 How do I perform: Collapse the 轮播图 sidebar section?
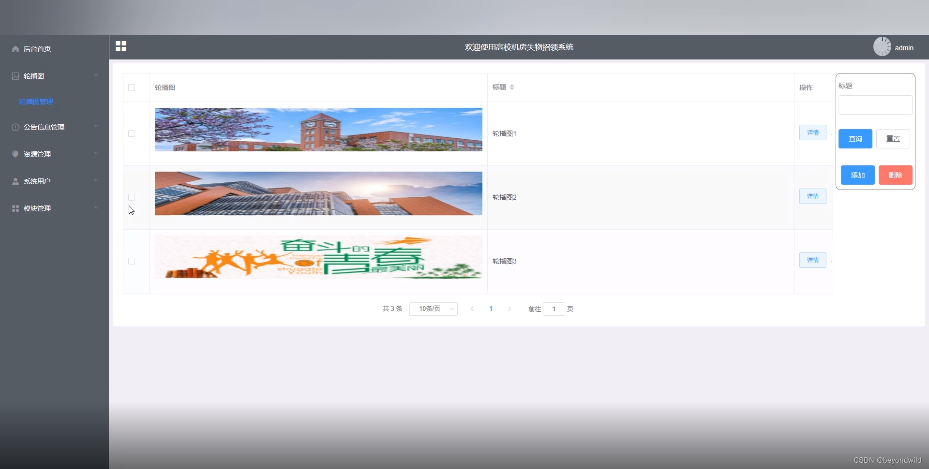(x=96, y=75)
